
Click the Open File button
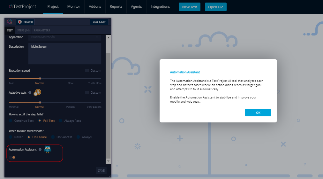[x=216, y=7]
